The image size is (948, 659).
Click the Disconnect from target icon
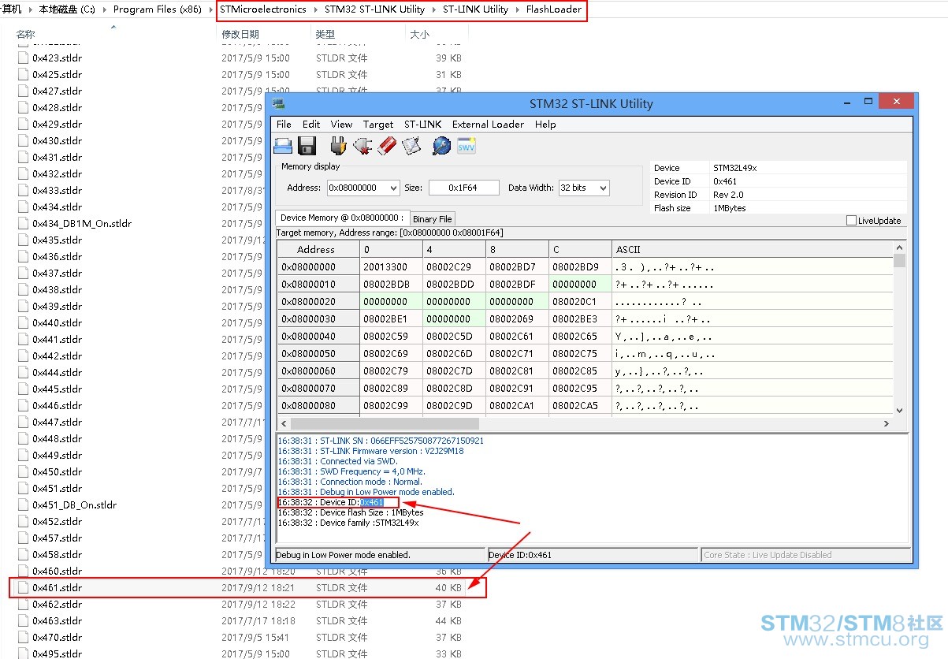362,146
